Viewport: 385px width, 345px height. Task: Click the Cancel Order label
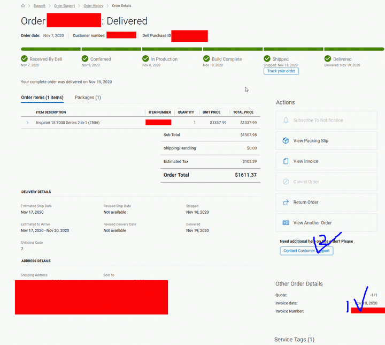click(306, 182)
